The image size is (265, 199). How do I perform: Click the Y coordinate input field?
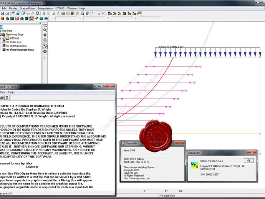pos(94,18)
